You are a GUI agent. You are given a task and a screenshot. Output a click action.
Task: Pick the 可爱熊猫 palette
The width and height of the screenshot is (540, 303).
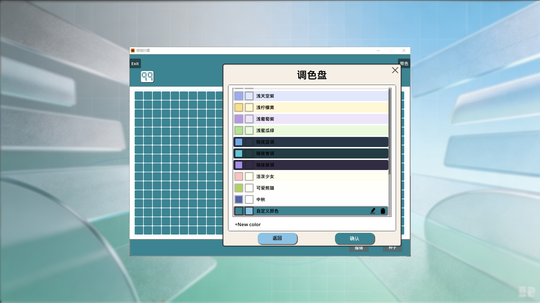pyautogui.click(x=311, y=188)
